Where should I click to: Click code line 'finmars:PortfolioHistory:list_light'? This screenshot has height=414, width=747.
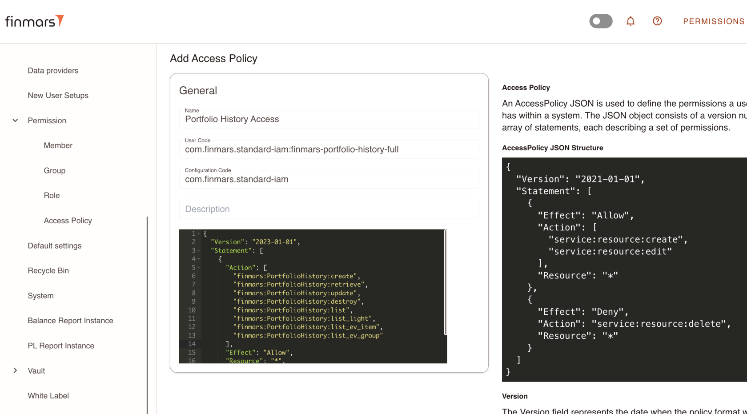[304, 318]
